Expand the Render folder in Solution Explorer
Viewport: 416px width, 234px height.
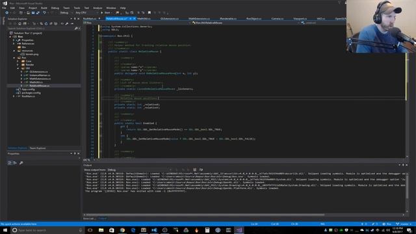18,64
